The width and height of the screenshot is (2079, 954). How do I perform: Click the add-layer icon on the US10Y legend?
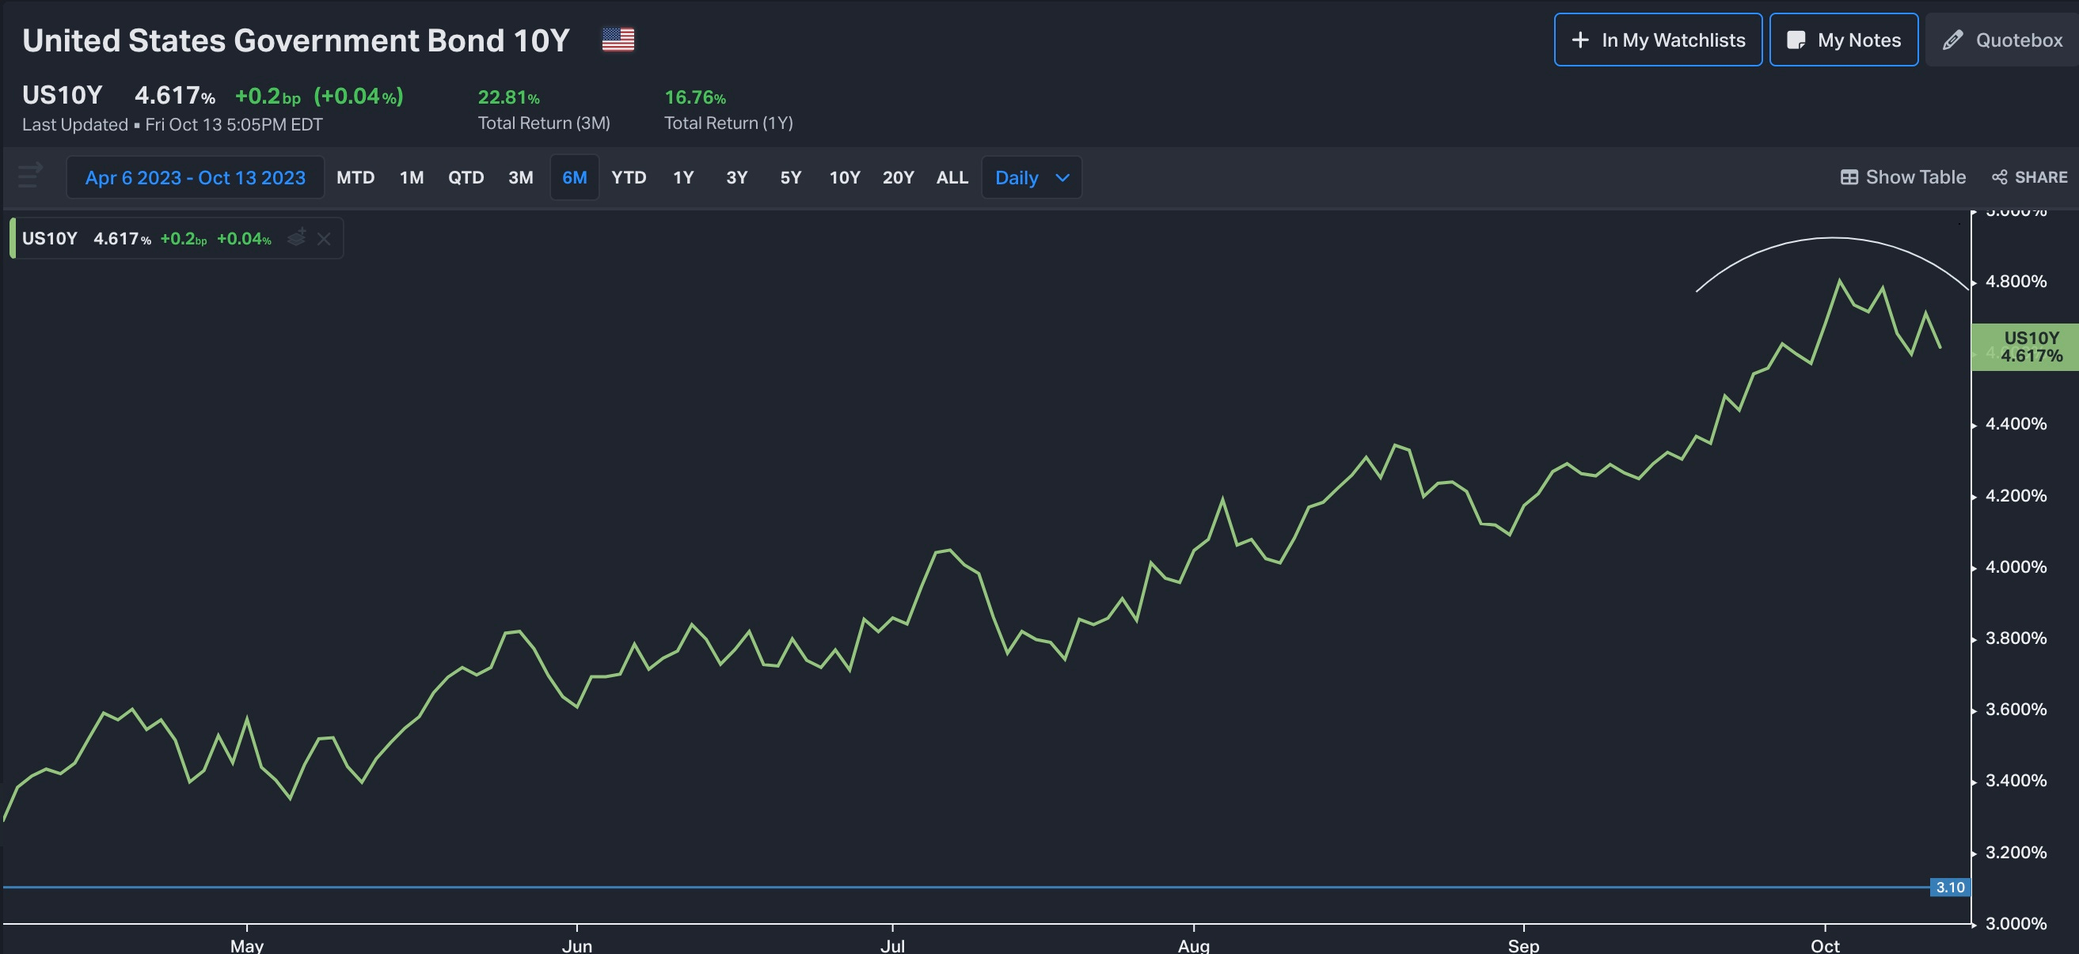tap(297, 237)
